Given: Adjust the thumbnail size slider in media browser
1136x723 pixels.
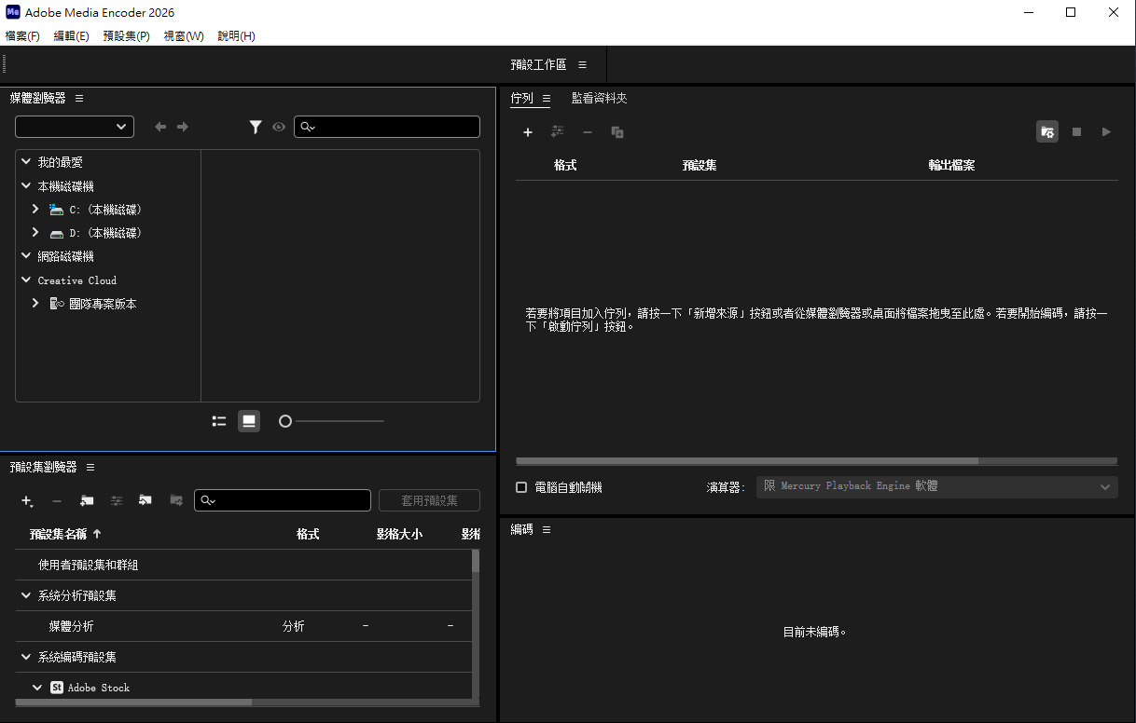Looking at the screenshot, I should tap(285, 421).
